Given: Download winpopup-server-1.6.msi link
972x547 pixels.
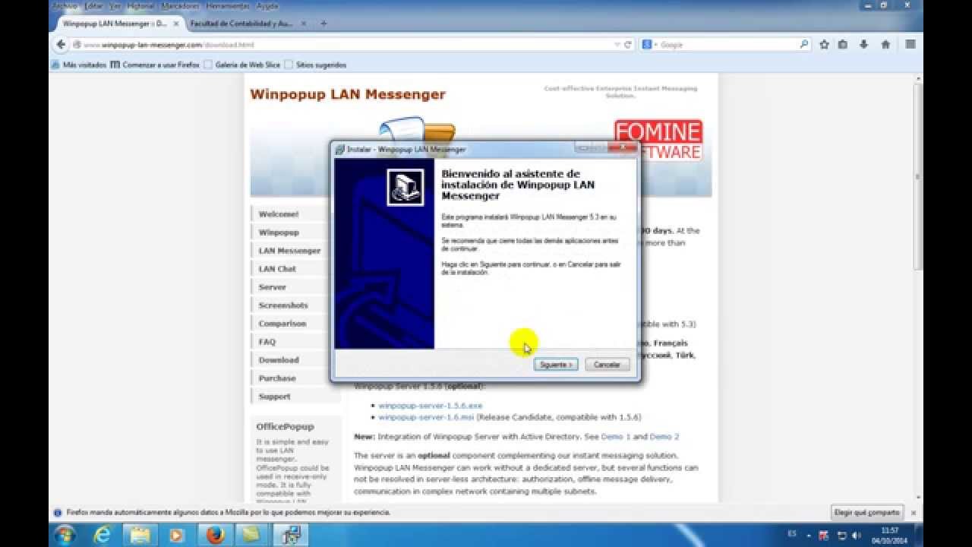Looking at the screenshot, I should [426, 417].
